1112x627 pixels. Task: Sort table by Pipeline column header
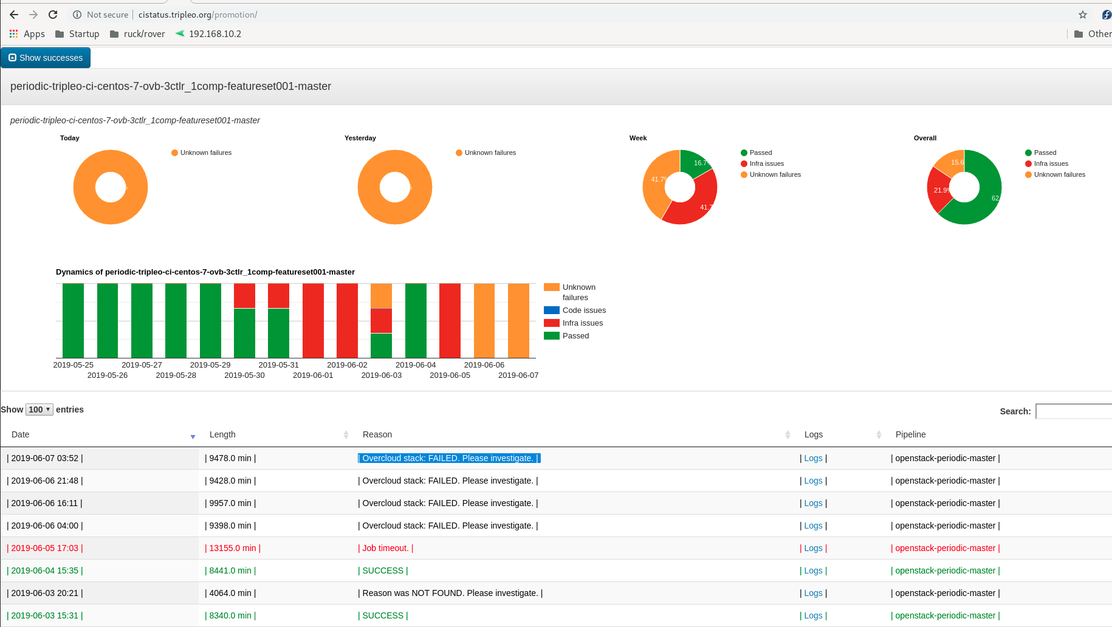[x=910, y=434]
